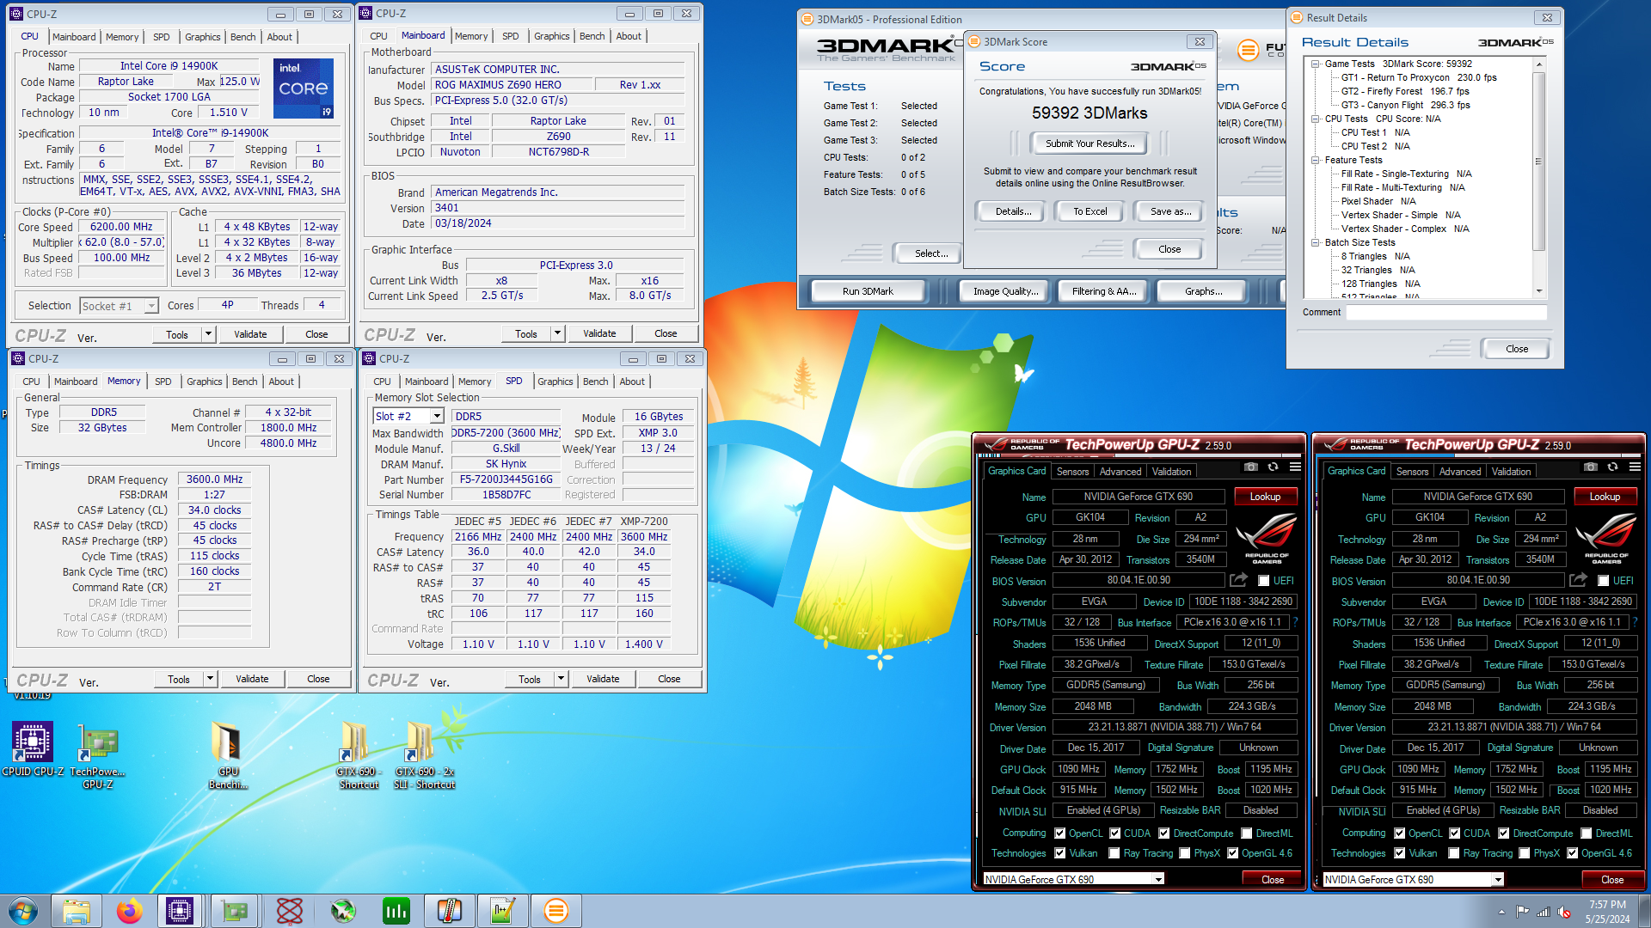Toggle CUDA checkbox in left GPU-Z

coord(1114,833)
